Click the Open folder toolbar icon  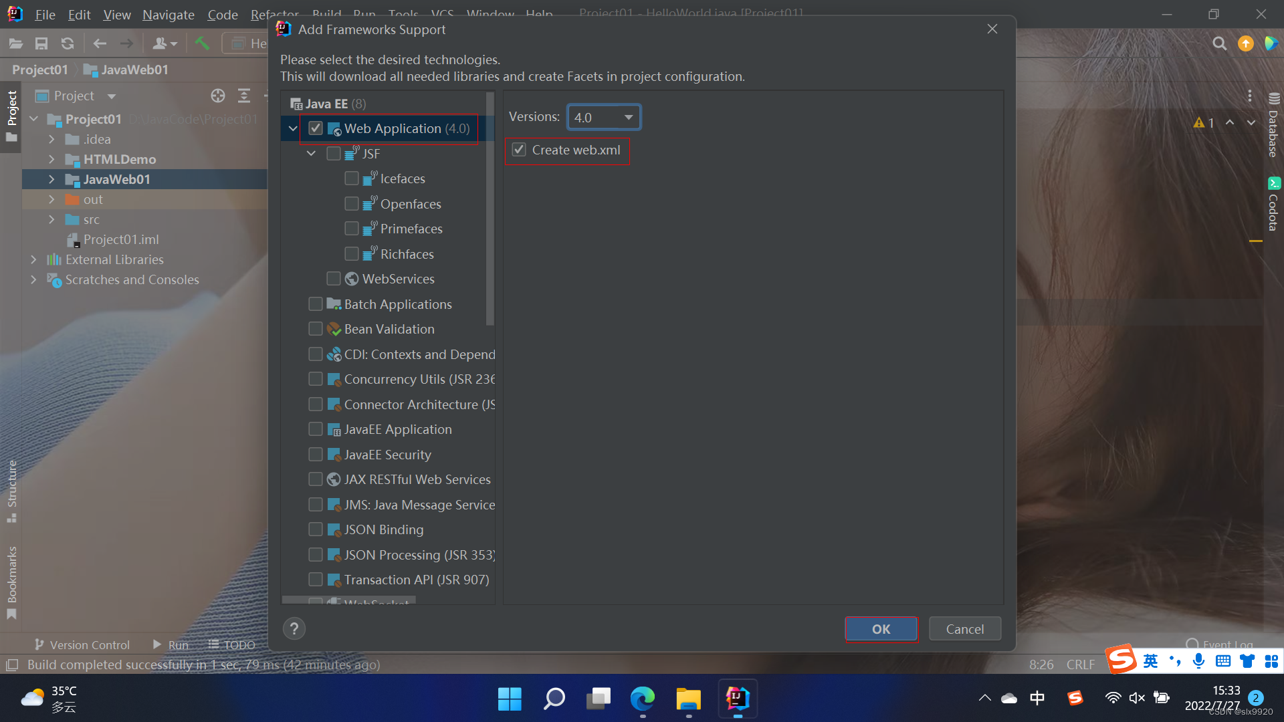16,44
